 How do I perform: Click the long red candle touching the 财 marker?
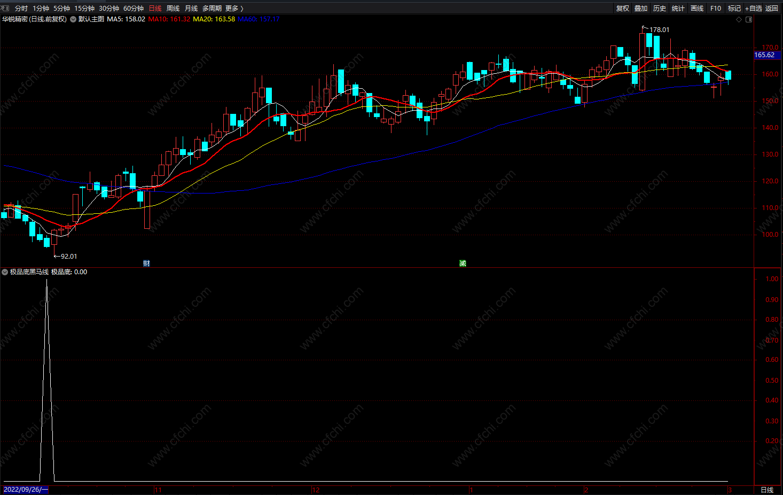tap(147, 210)
